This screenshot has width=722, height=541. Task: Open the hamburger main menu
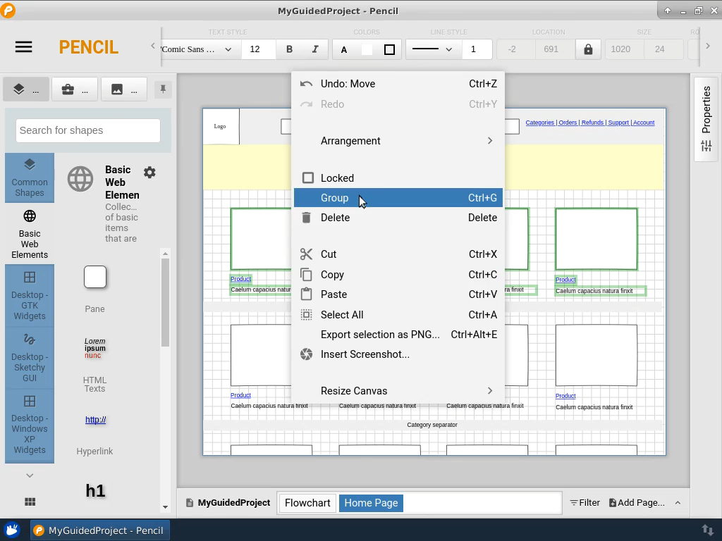[23, 47]
